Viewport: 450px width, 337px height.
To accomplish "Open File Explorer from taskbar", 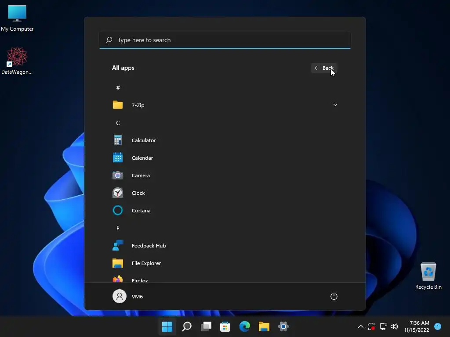I will coord(264,326).
